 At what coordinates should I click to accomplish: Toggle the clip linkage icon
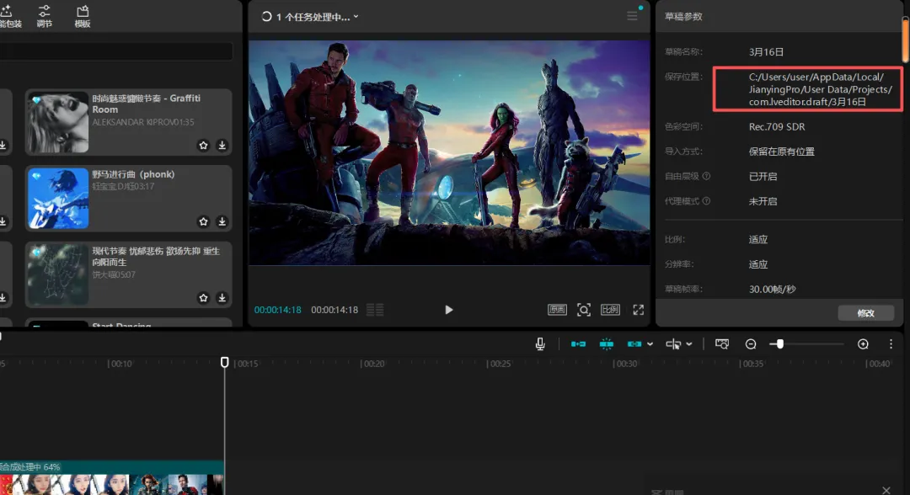pyautogui.click(x=634, y=344)
